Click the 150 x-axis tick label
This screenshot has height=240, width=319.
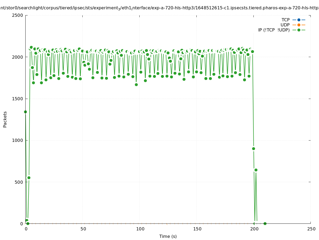click(197, 229)
